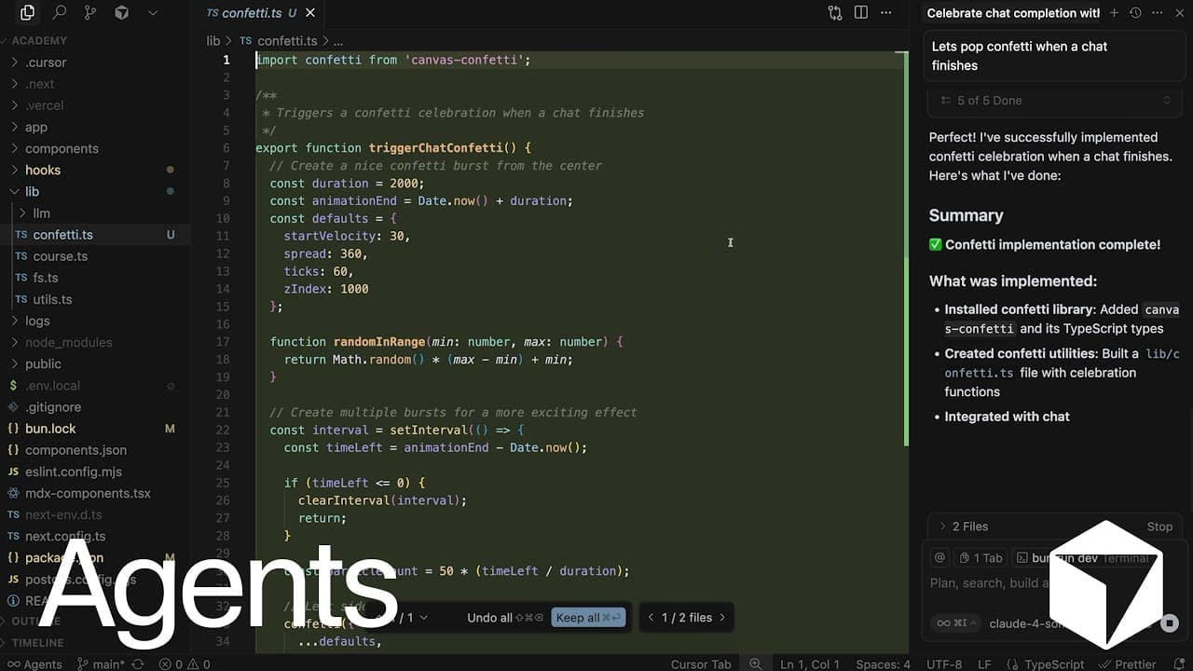The height and width of the screenshot is (671, 1193).
Task: Click the sync changes icon in status bar
Action: click(x=138, y=664)
